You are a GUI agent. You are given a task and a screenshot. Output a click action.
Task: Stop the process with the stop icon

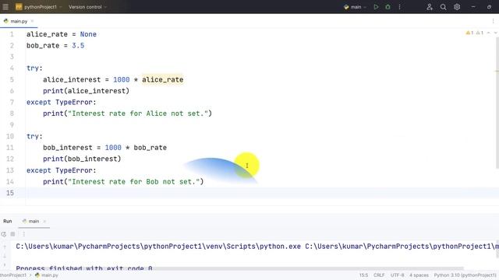point(12,234)
